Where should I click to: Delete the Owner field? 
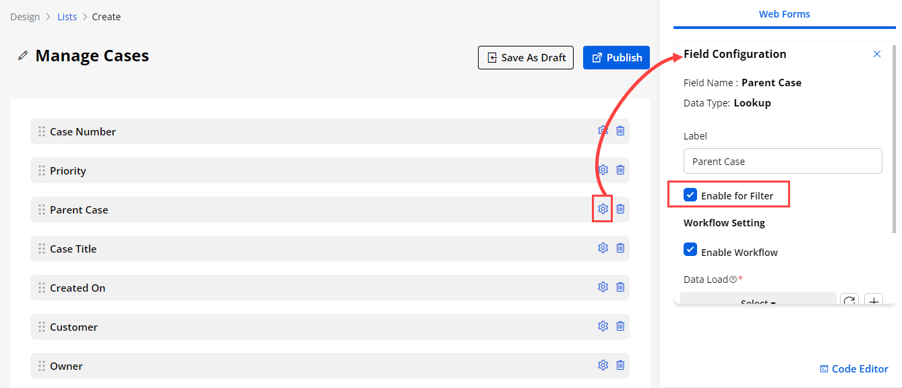coord(620,365)
